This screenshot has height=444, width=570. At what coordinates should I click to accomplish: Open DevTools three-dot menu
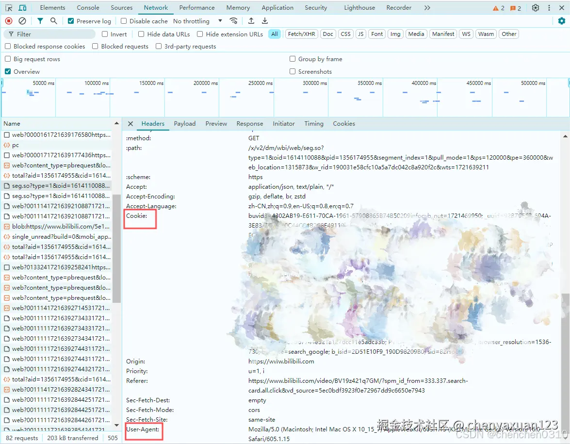coord(549,8)
